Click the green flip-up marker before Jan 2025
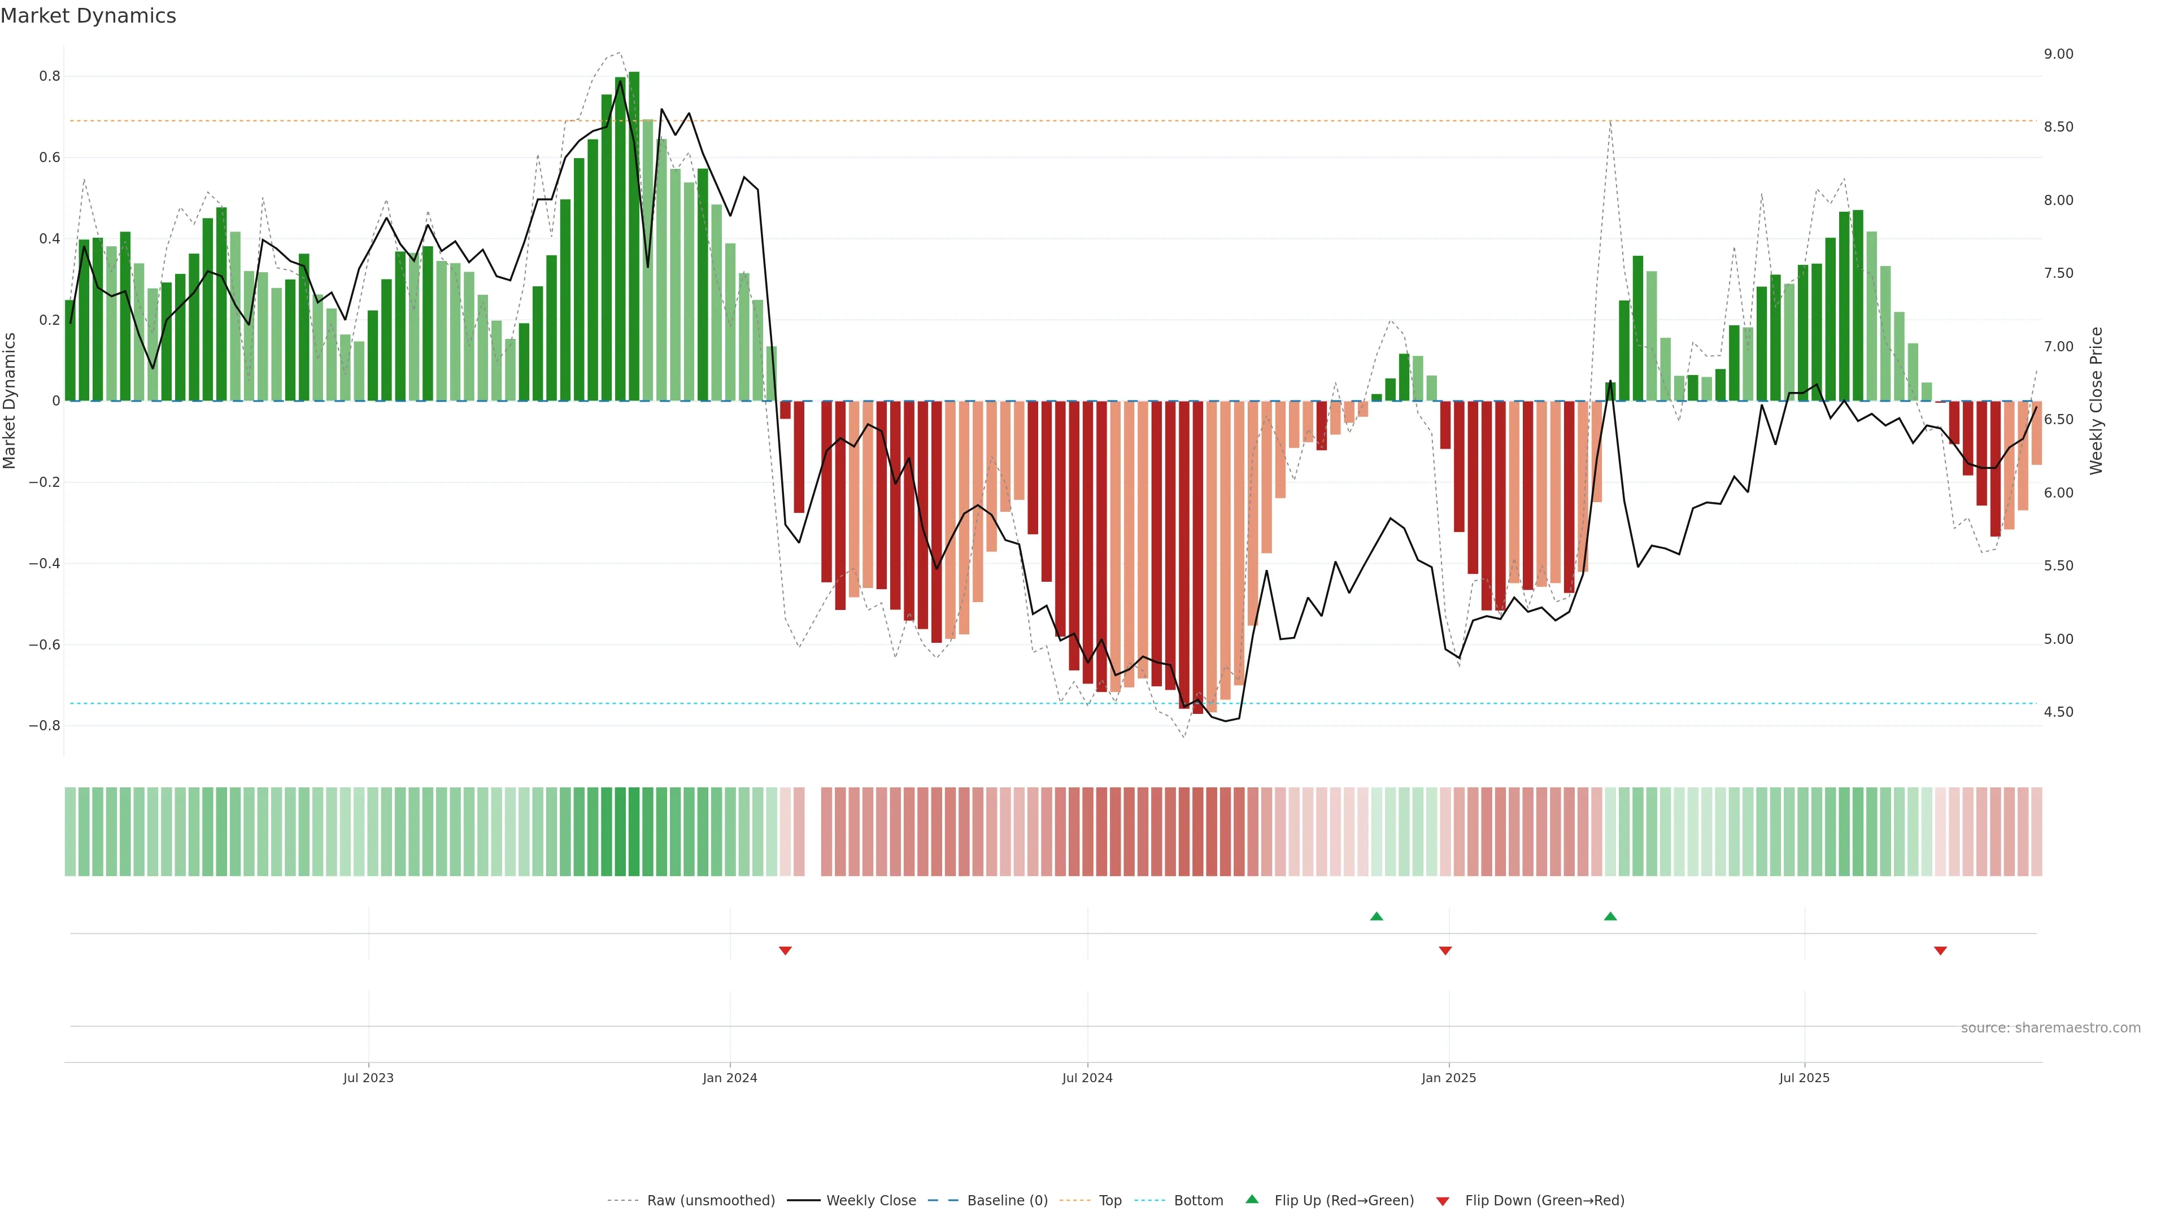 1376,916
